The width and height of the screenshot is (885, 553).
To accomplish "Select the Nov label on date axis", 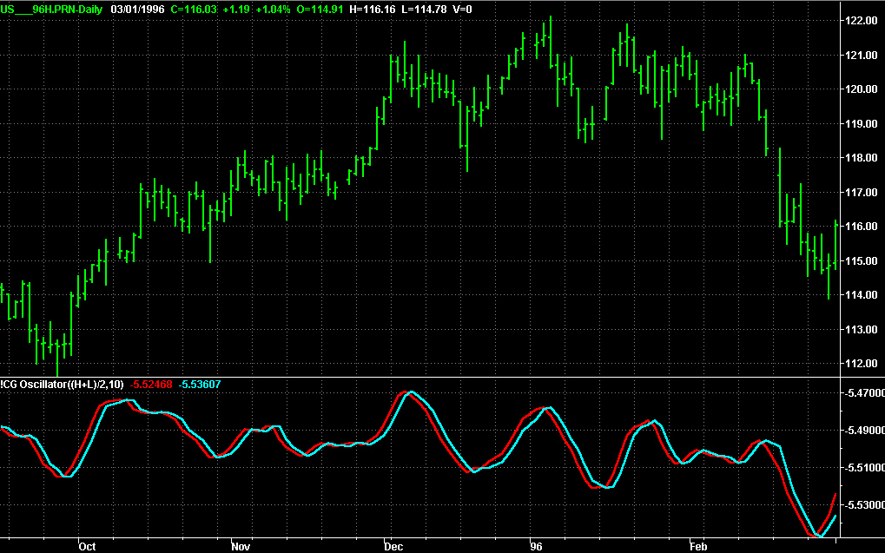I will 241,546.
